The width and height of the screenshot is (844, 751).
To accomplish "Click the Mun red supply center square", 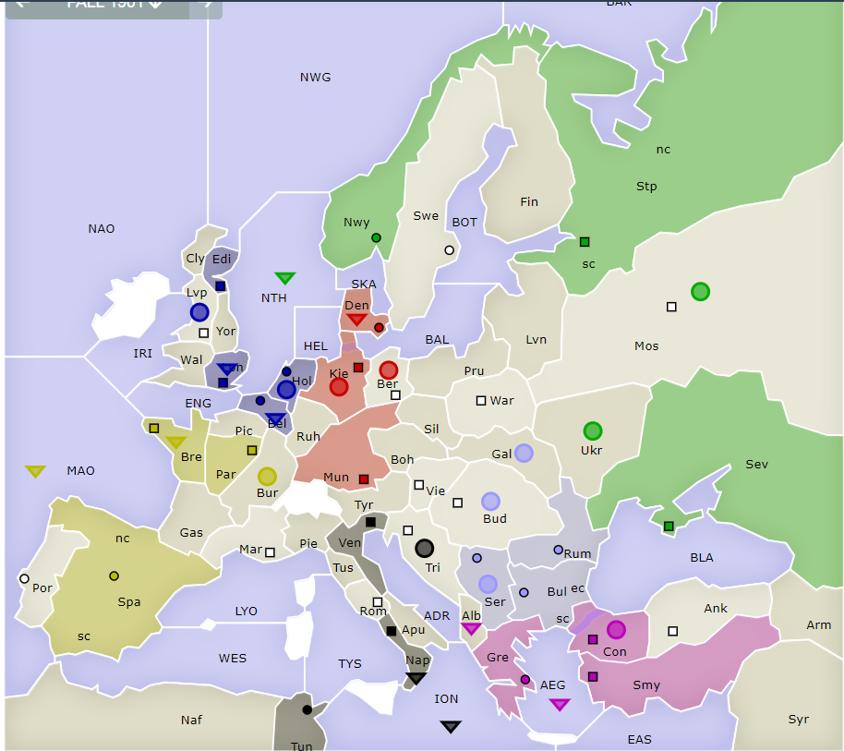I will 364,479.
